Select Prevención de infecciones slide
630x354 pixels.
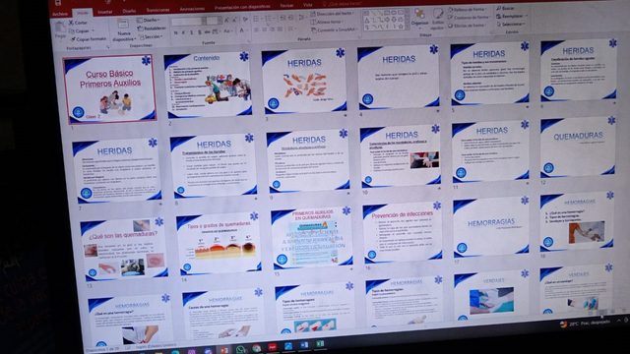pos(402,233)
